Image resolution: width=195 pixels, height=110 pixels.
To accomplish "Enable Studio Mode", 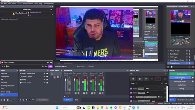I will [182, 85].
